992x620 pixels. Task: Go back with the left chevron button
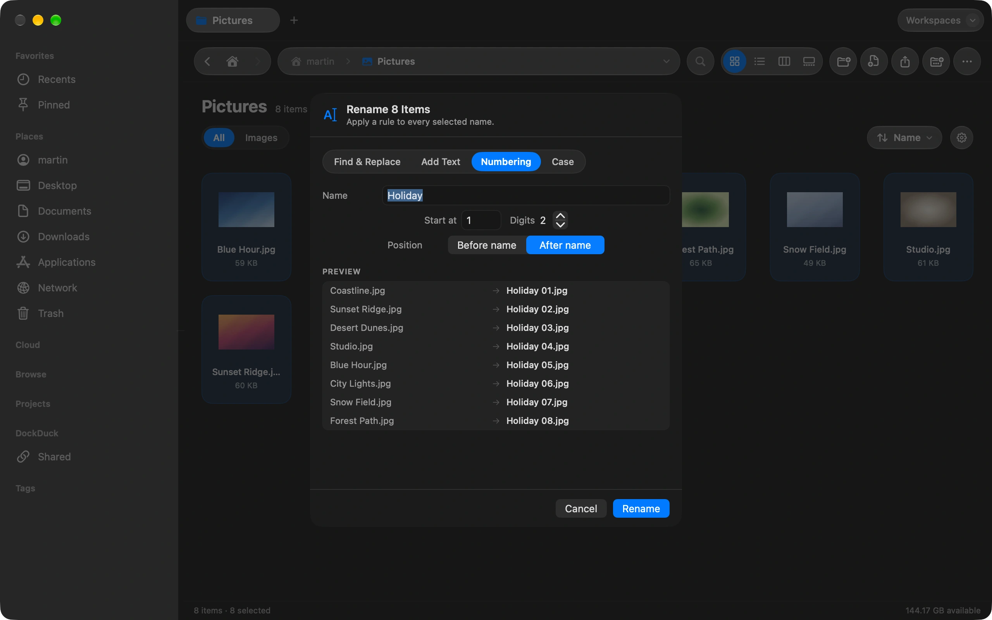(x=207, y=62)
